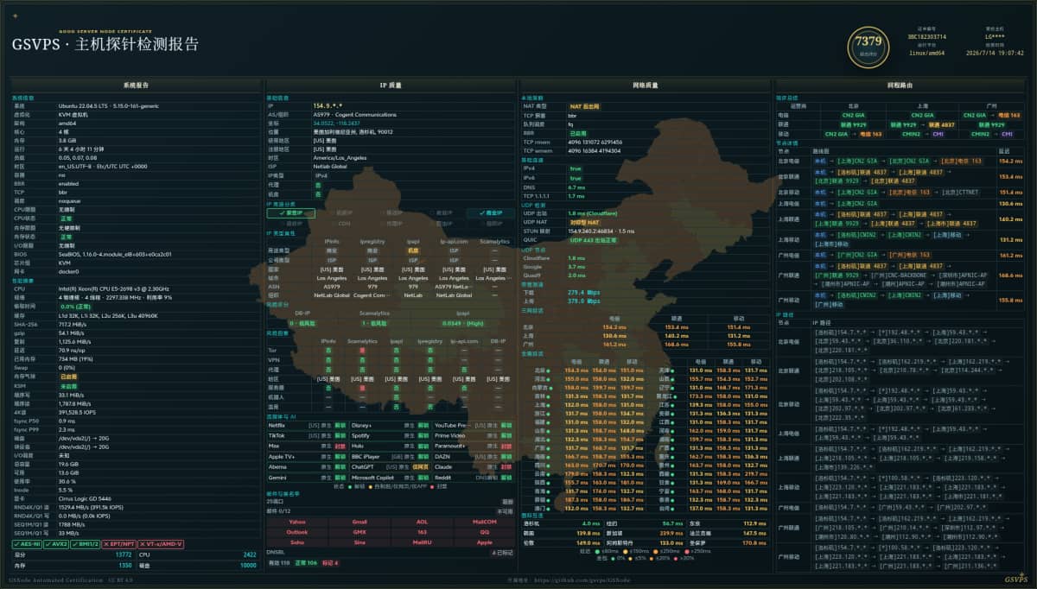The width and height of the screenshot is (1037, 589).
Task: Click the TikTok streaming unlock row
Action: click(307, 435)
